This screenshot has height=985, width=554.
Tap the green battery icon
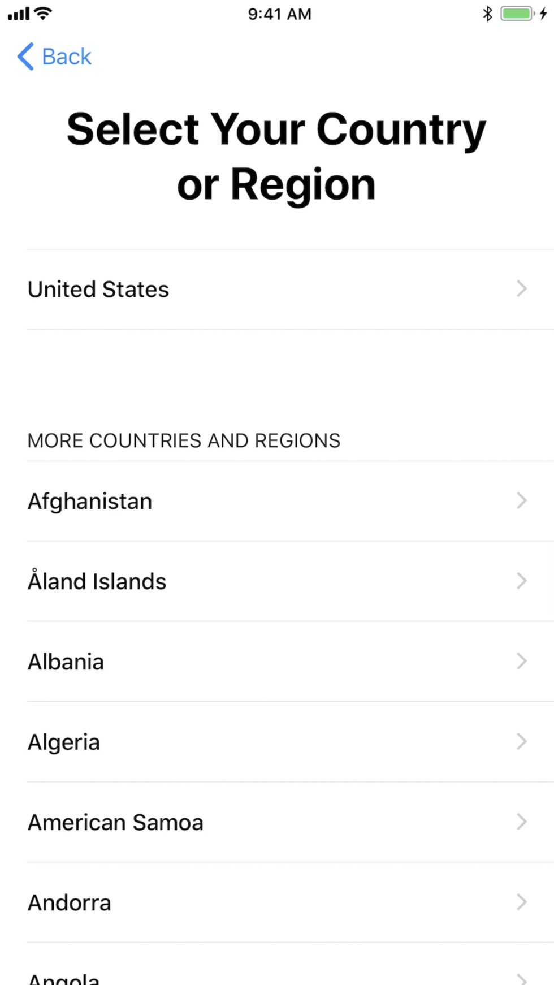coord(517,14)
